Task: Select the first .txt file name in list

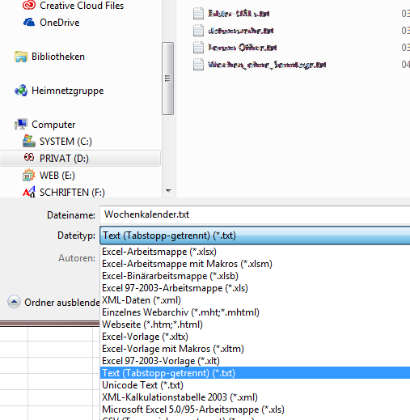Action: click(x=239, y=14)
